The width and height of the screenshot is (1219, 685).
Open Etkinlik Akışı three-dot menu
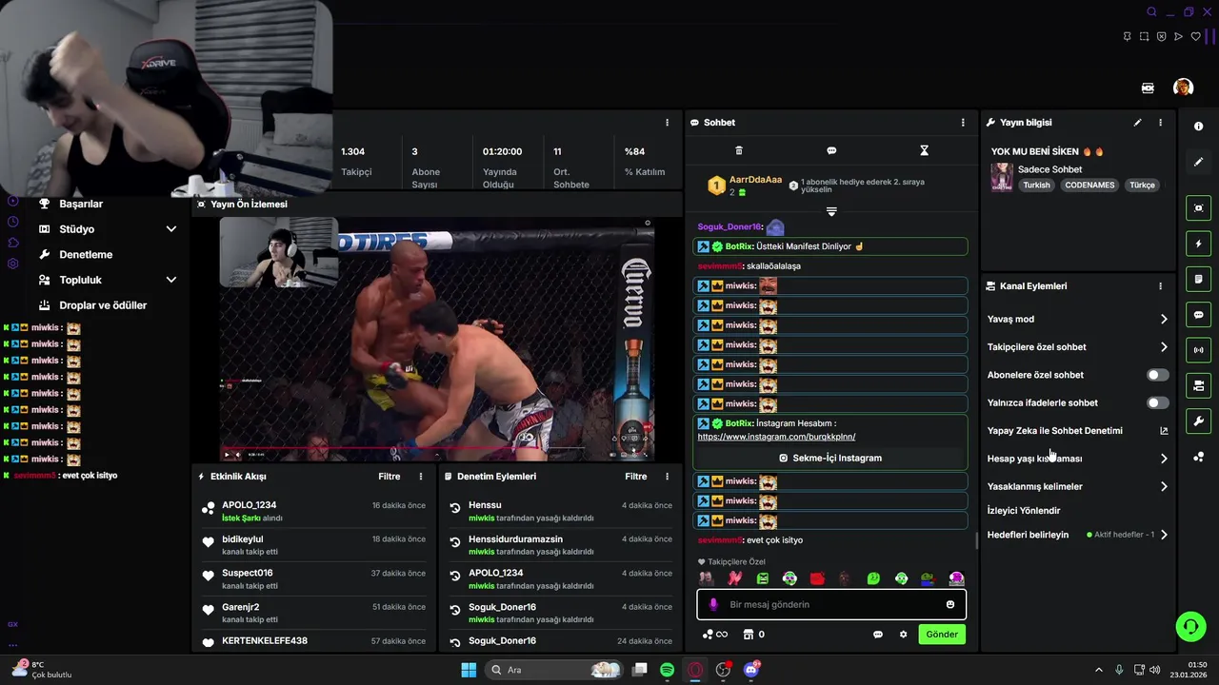click(421, 477)
